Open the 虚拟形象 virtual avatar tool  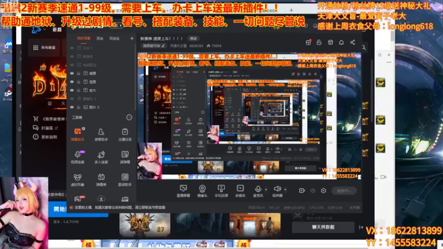78,179
